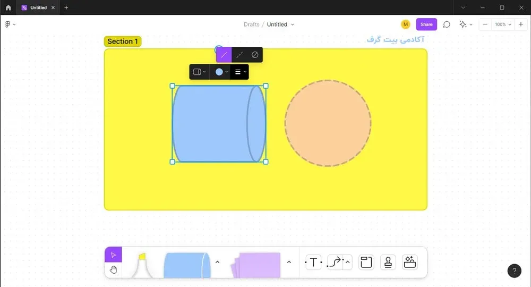Image resolution: width=531 pixels, height=287 pixels.
Task: Select the Connector tool
Action: click(x=335, y=262)
